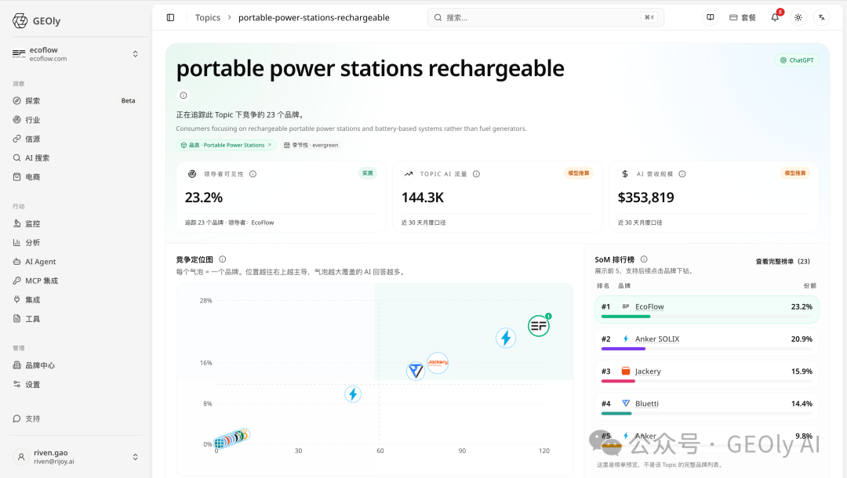
Task: Click the search input field
Action: [x=546, y=17]
